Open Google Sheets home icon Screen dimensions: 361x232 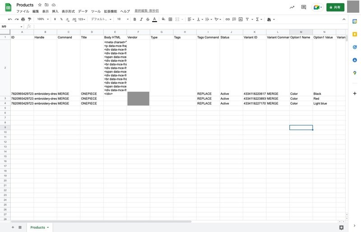[x=8, y=7]
